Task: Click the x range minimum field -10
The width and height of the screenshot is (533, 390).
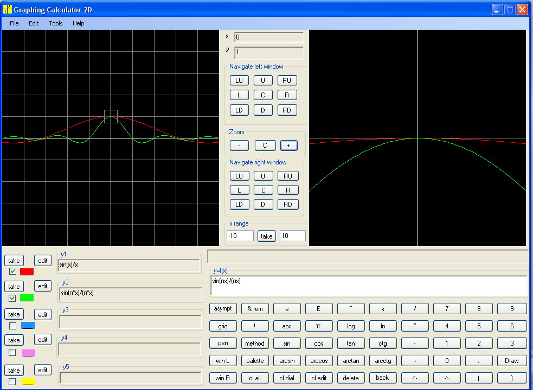Action: click(x=240, y=236)
